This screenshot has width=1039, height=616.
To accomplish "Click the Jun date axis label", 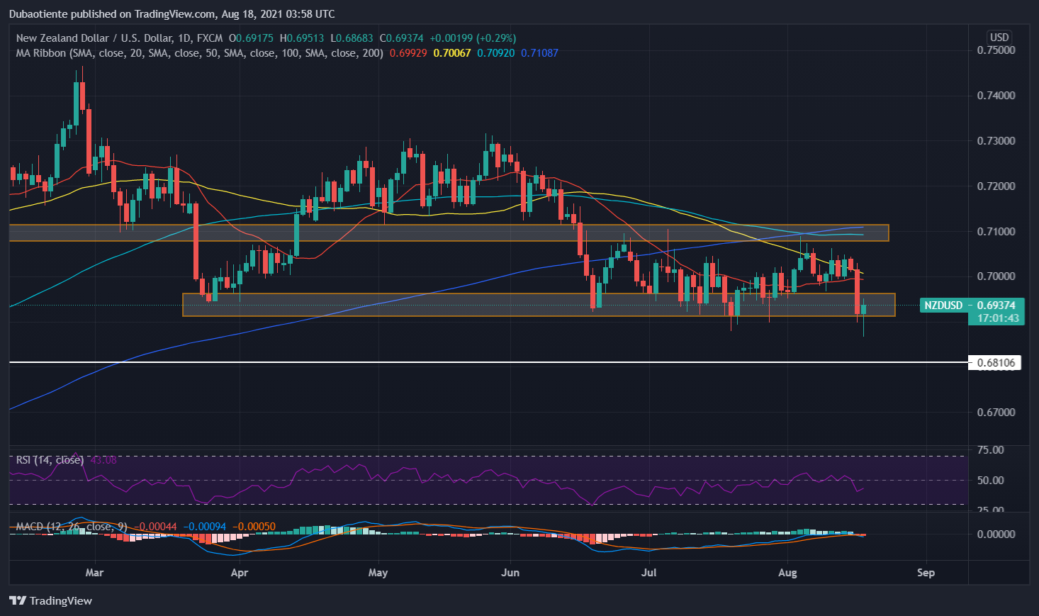I will coord(510,573).
